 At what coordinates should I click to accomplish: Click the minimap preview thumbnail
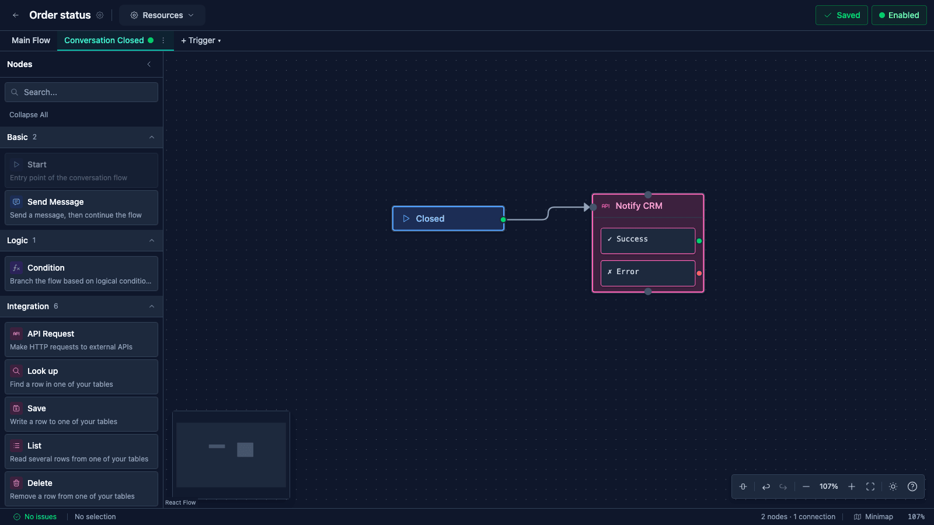(231, 455)
